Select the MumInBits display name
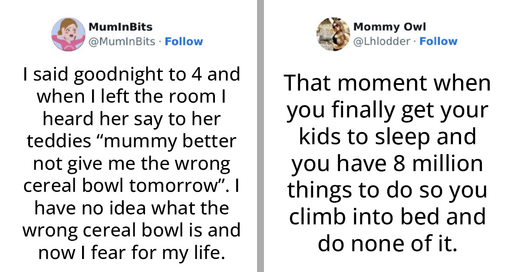This screenshot has height=272, width=521. (120, 26)
